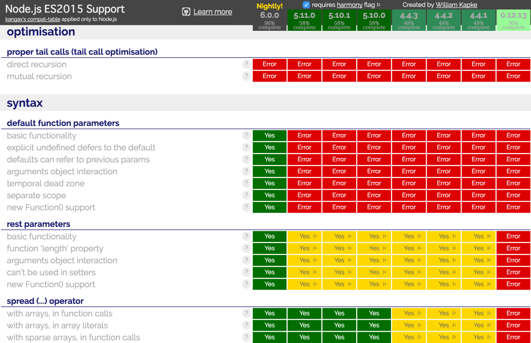The height and width of the screenshot is (343, 531).
Task: Click the separate scope row label
Action: coord(36,196)
